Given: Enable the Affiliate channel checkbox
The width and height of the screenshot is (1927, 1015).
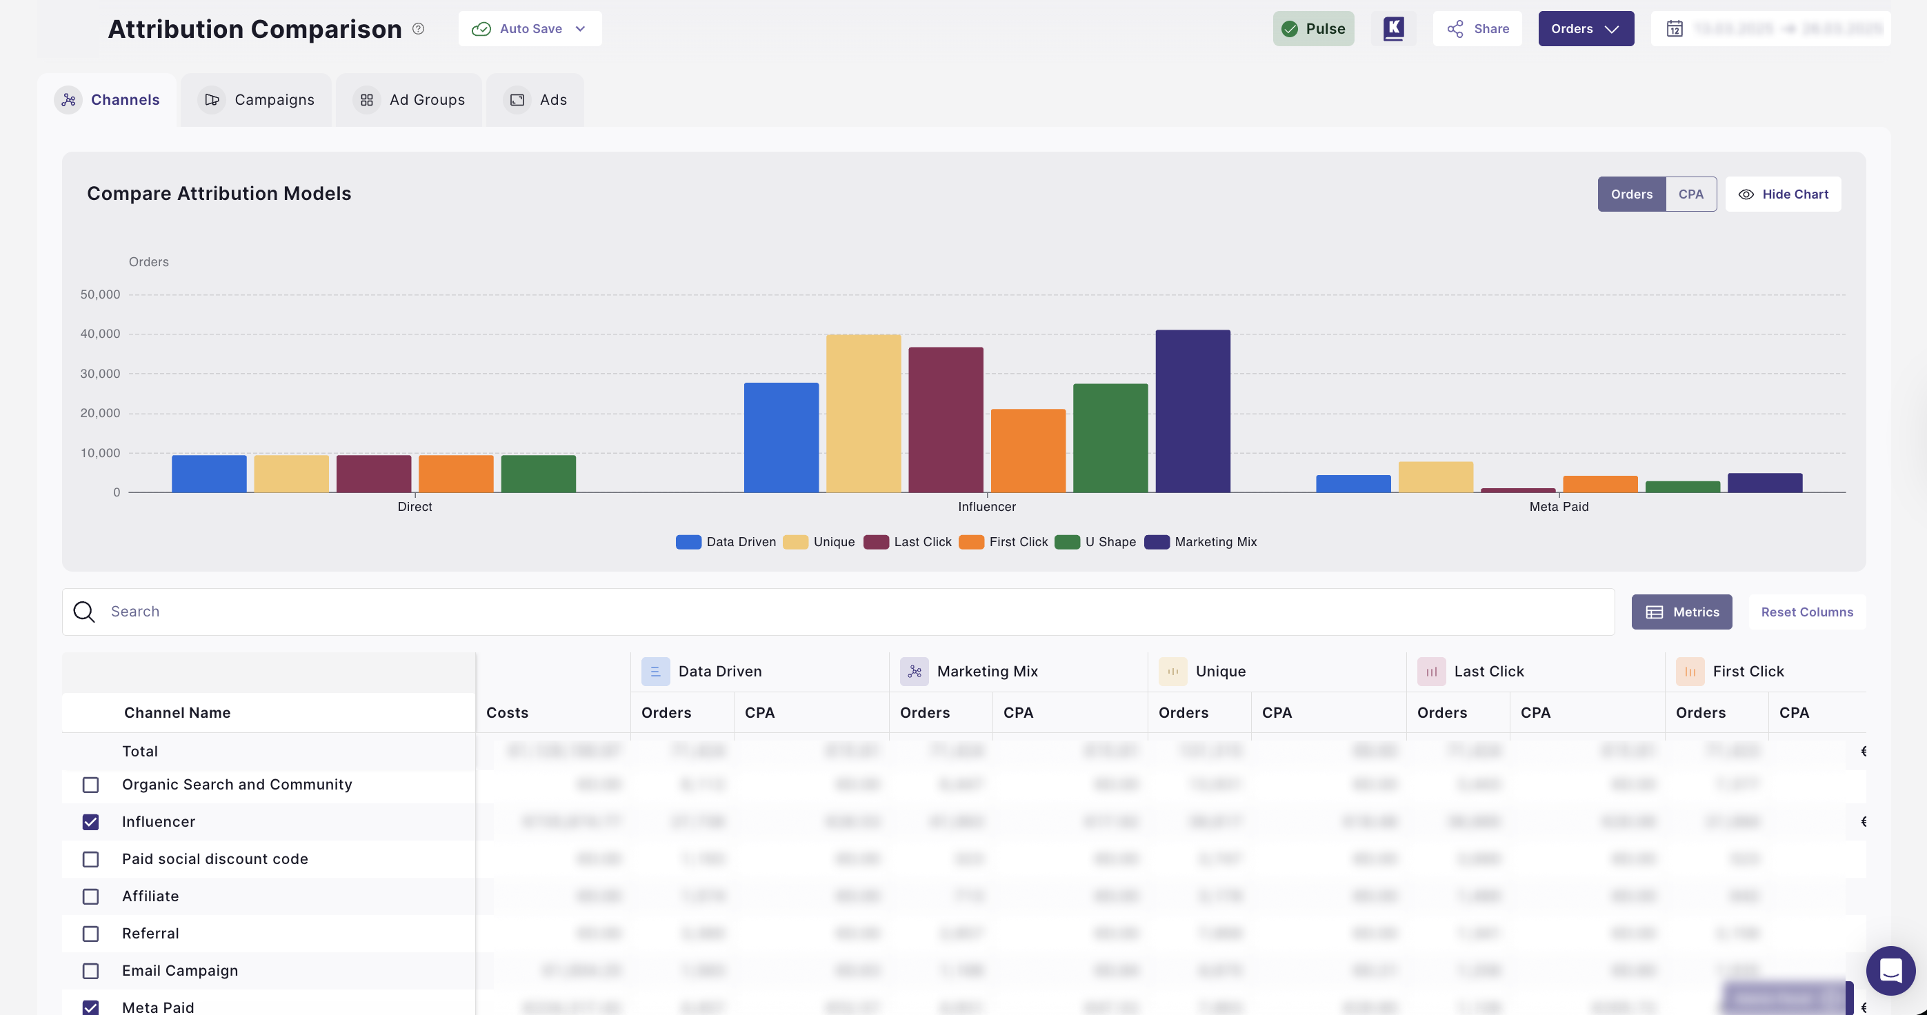Looking at the screenshot, I should pos(90,896).
